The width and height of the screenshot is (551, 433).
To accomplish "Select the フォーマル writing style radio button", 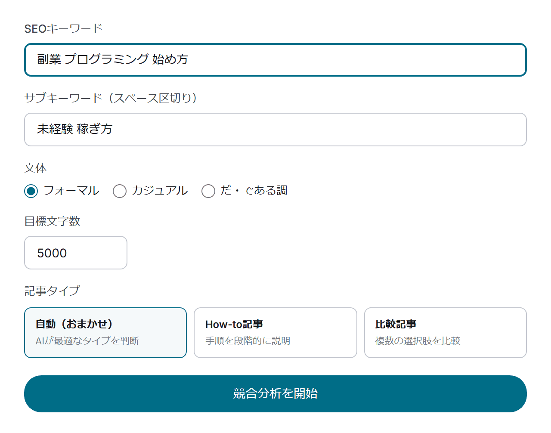I will [x=31, y=191].
